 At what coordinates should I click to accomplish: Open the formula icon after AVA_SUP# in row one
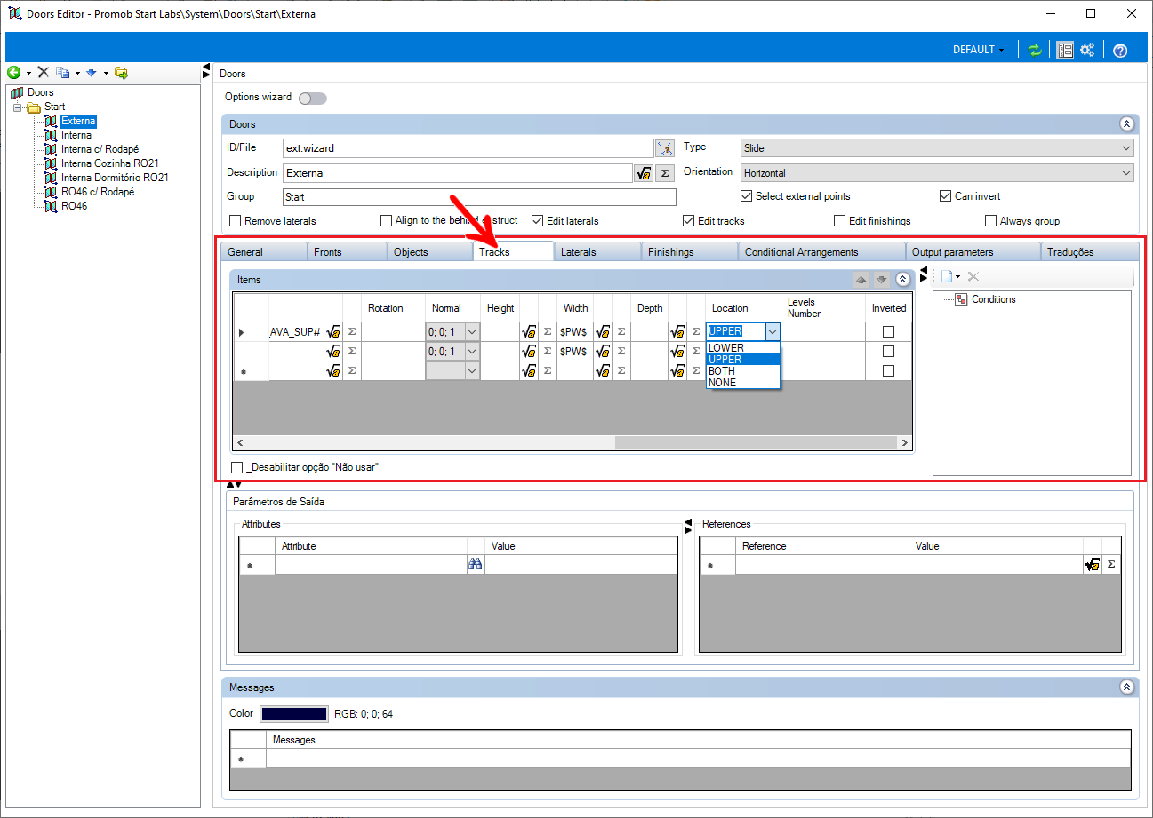coord(334,331)
